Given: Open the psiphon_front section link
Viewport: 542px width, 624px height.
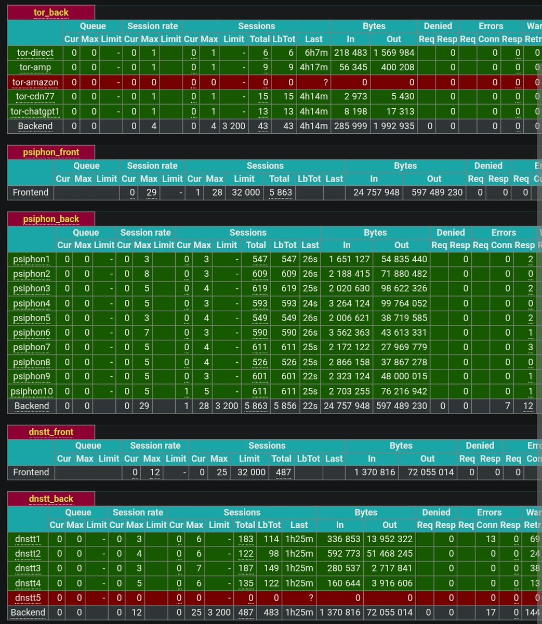Looking at the screenshot, I should (x=51, y=152).
